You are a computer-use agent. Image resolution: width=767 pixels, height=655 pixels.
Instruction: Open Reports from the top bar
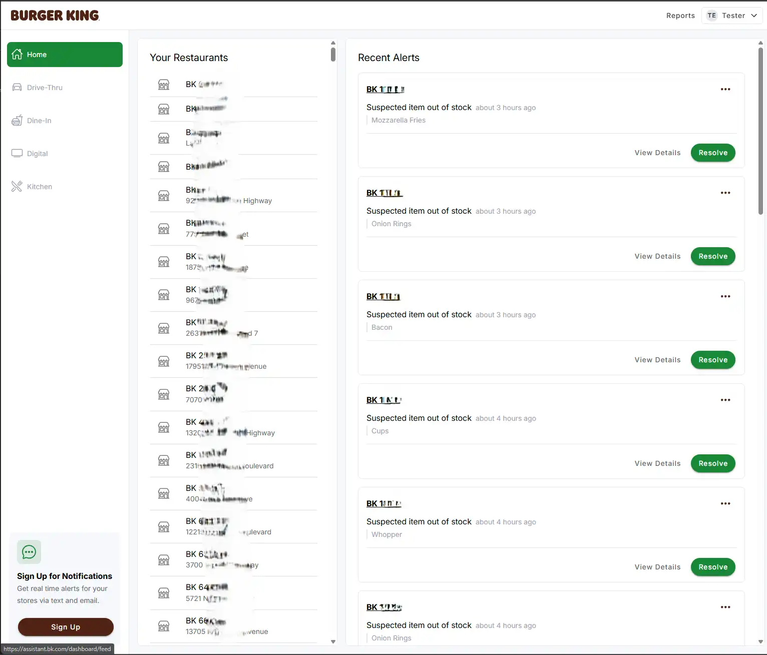click(680, 16)
